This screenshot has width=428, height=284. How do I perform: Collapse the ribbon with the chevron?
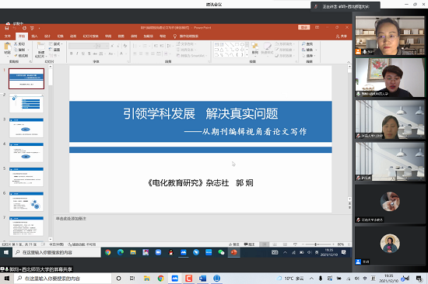point(349,62)
